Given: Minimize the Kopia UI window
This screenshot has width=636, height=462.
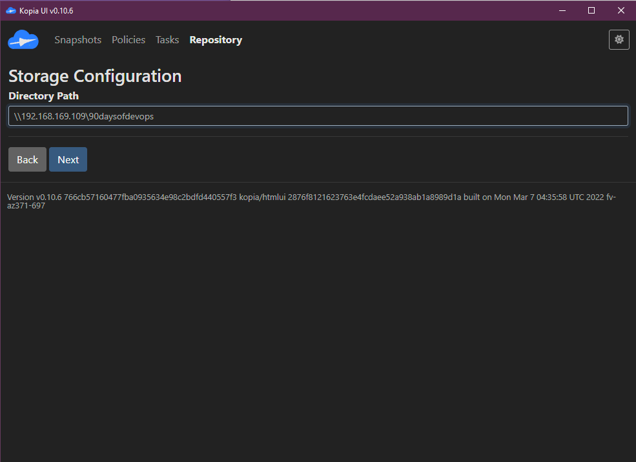Looking at the screenshot, I should click(562, 10).
